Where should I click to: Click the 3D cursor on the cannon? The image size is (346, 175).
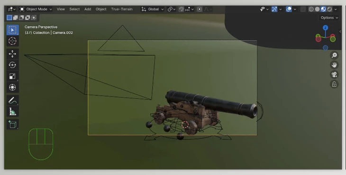(185, 124)
